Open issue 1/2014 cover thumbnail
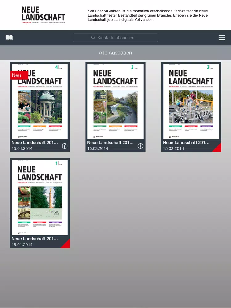Viewport: 231px width, 308px height. [40, 197]
